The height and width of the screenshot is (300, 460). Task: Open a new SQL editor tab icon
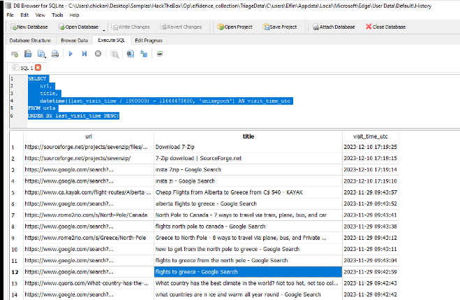point(15,54)
